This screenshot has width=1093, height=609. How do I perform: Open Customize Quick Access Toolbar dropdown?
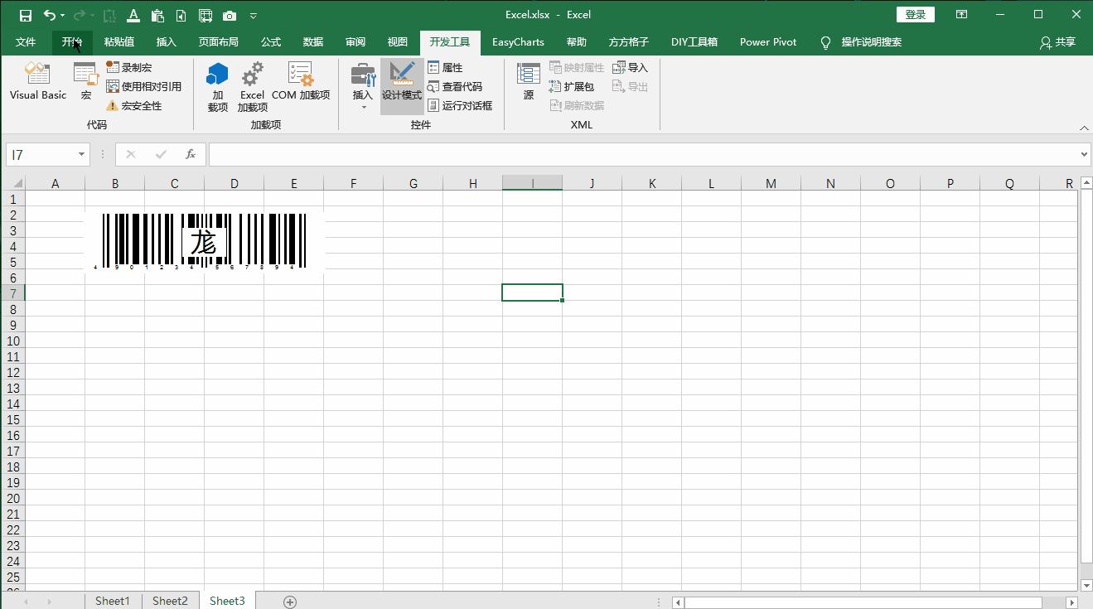[x=254, y=16]
